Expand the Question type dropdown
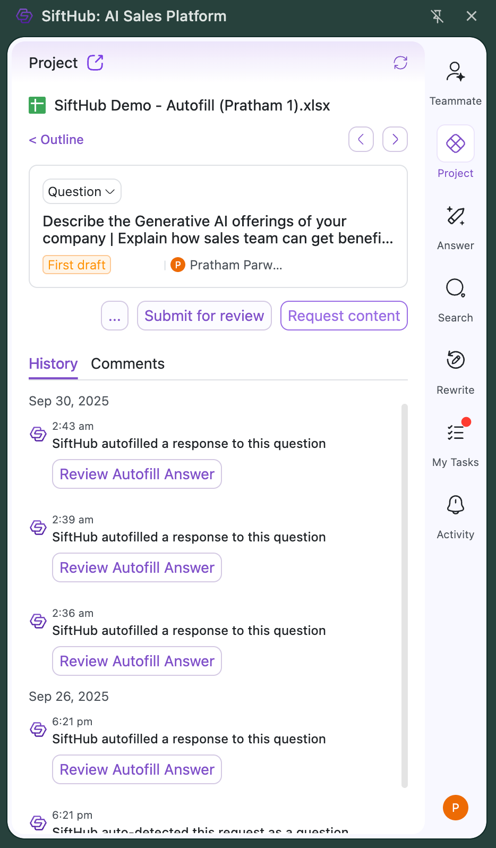Viewport: 496px width, 848px height. [x=82, y=191]
